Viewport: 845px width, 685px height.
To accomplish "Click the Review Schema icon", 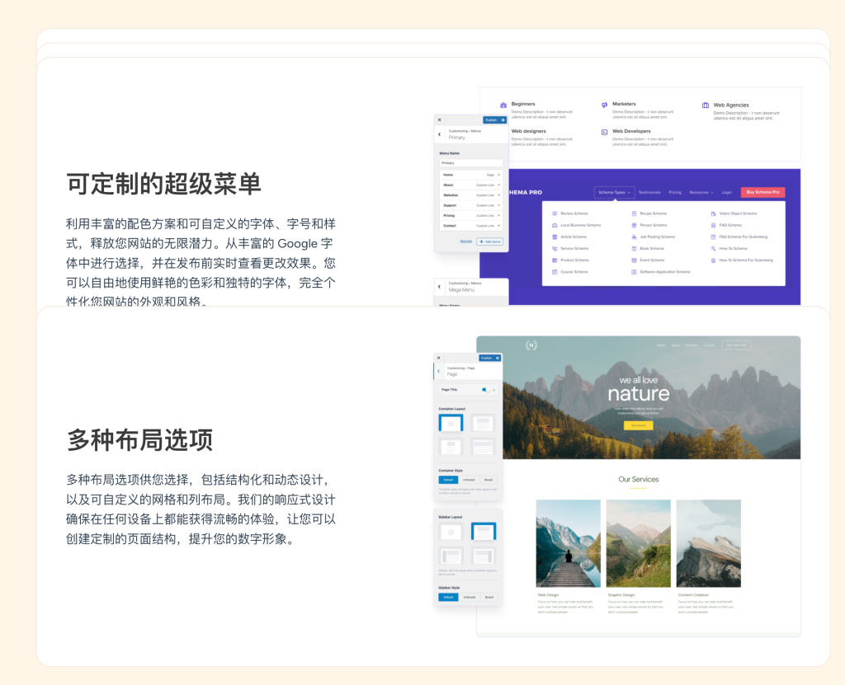I will point(555,213).
